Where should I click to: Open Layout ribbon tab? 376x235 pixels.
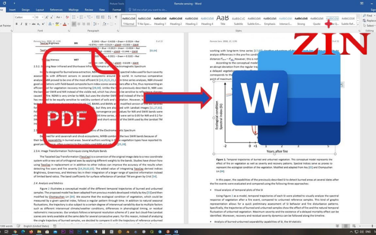tap(40, 10)
